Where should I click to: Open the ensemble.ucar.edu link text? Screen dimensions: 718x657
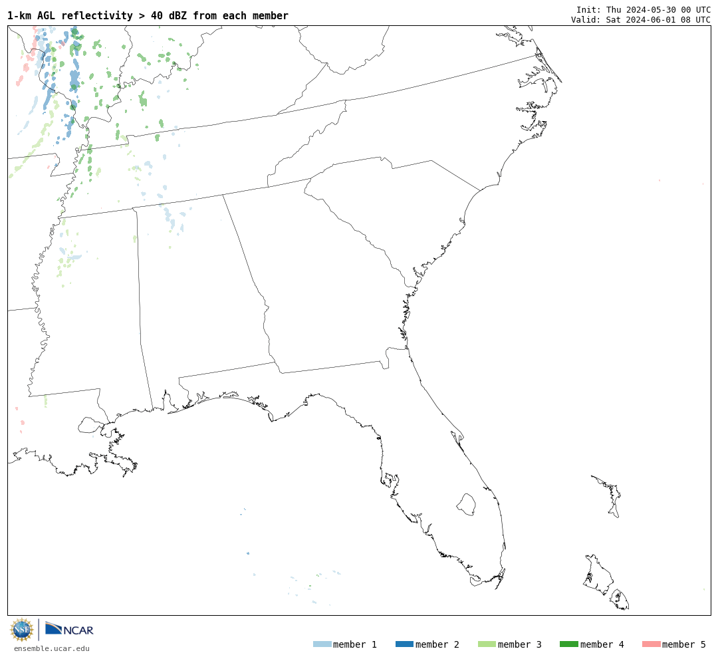pyautogui.click(x=52, y=648)
